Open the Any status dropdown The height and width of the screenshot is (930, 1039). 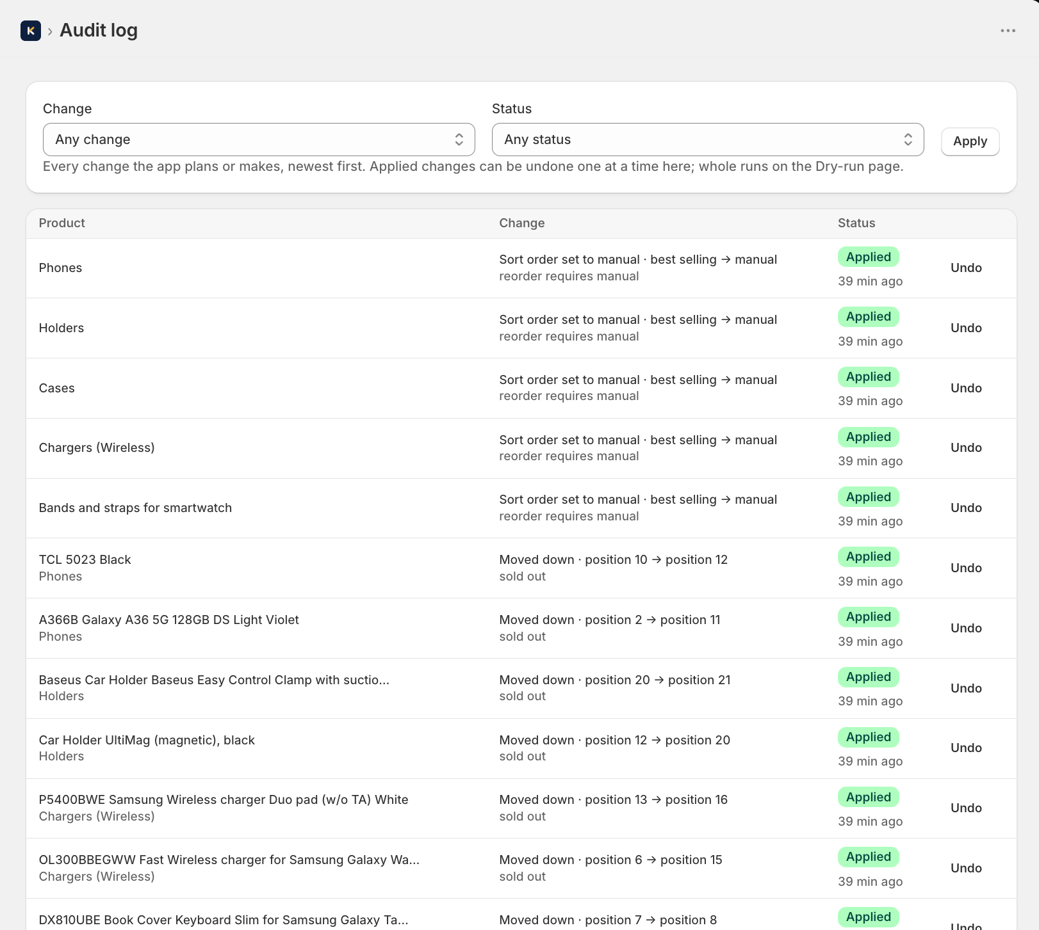708,140
